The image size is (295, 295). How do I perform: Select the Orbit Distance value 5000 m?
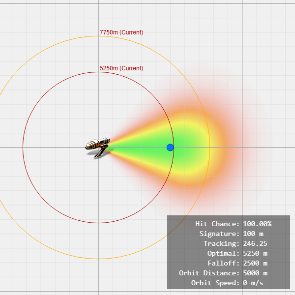coord(255,273)
